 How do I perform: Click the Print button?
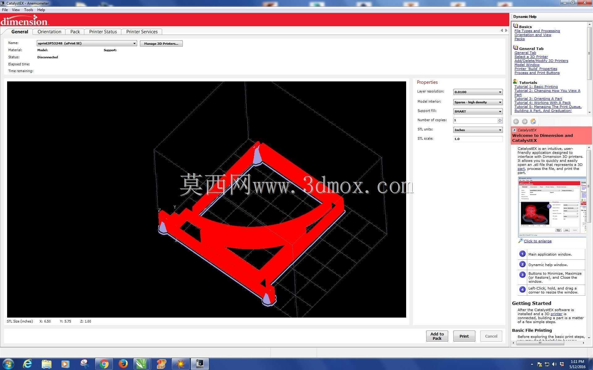[x=464, y=336]
